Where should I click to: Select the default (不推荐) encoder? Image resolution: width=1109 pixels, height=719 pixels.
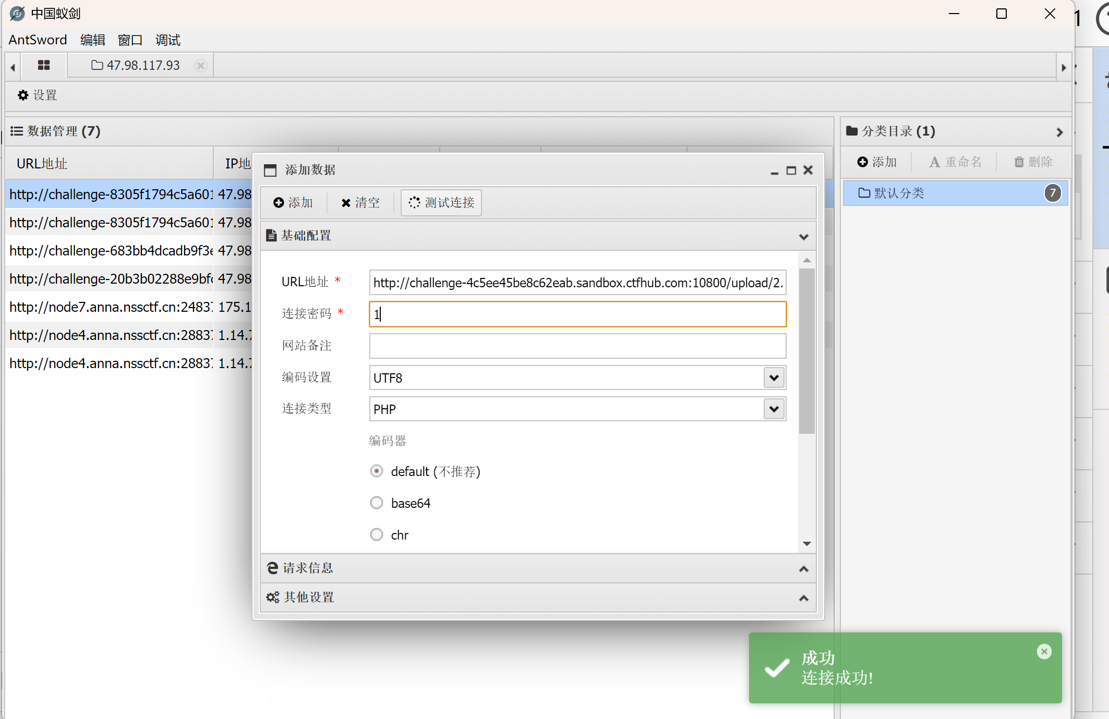point(377,471)
